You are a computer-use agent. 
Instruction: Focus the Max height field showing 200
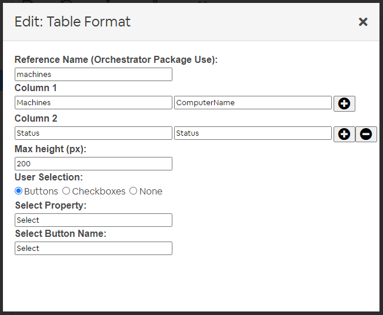point(94,164)
